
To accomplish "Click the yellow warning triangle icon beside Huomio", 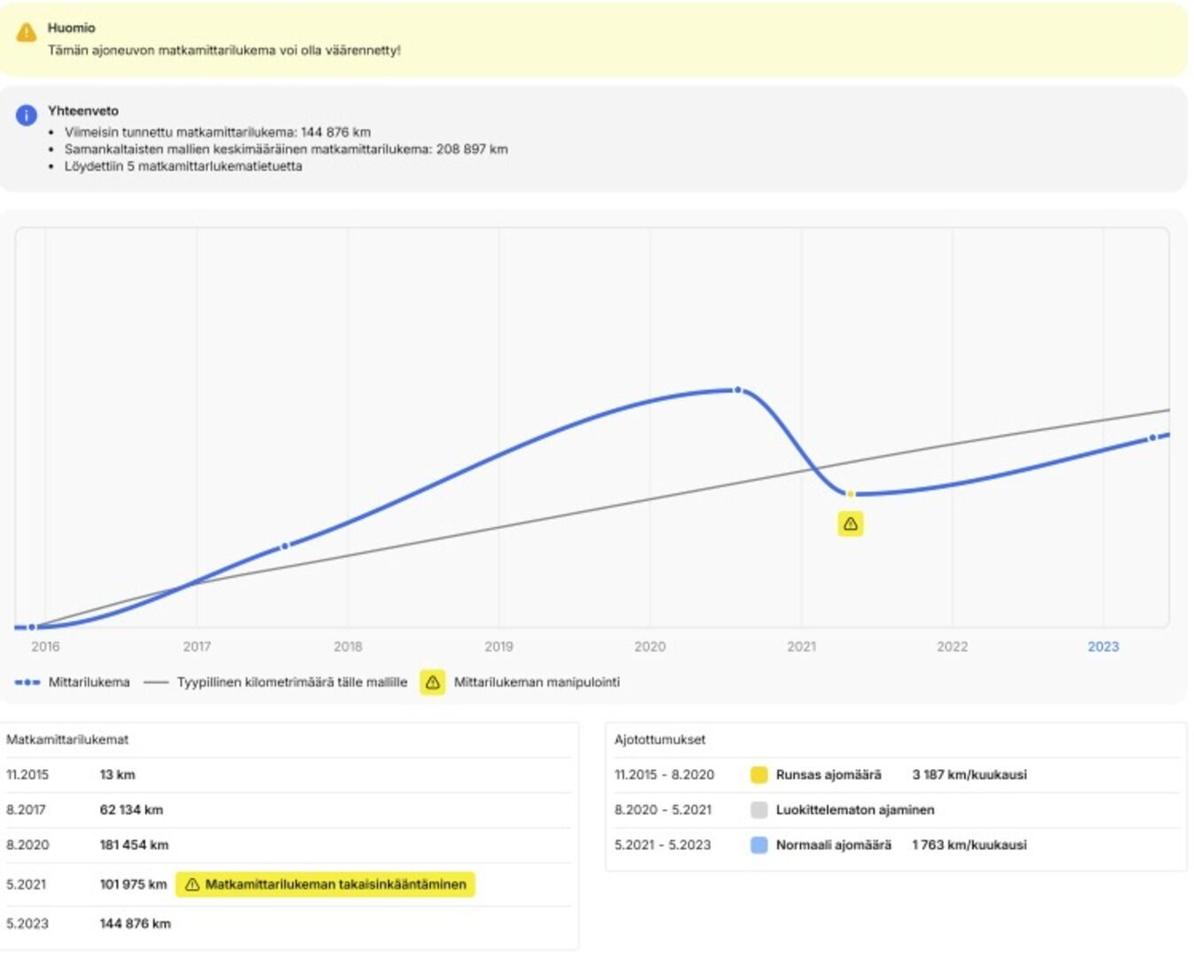I will coord(27,33).
